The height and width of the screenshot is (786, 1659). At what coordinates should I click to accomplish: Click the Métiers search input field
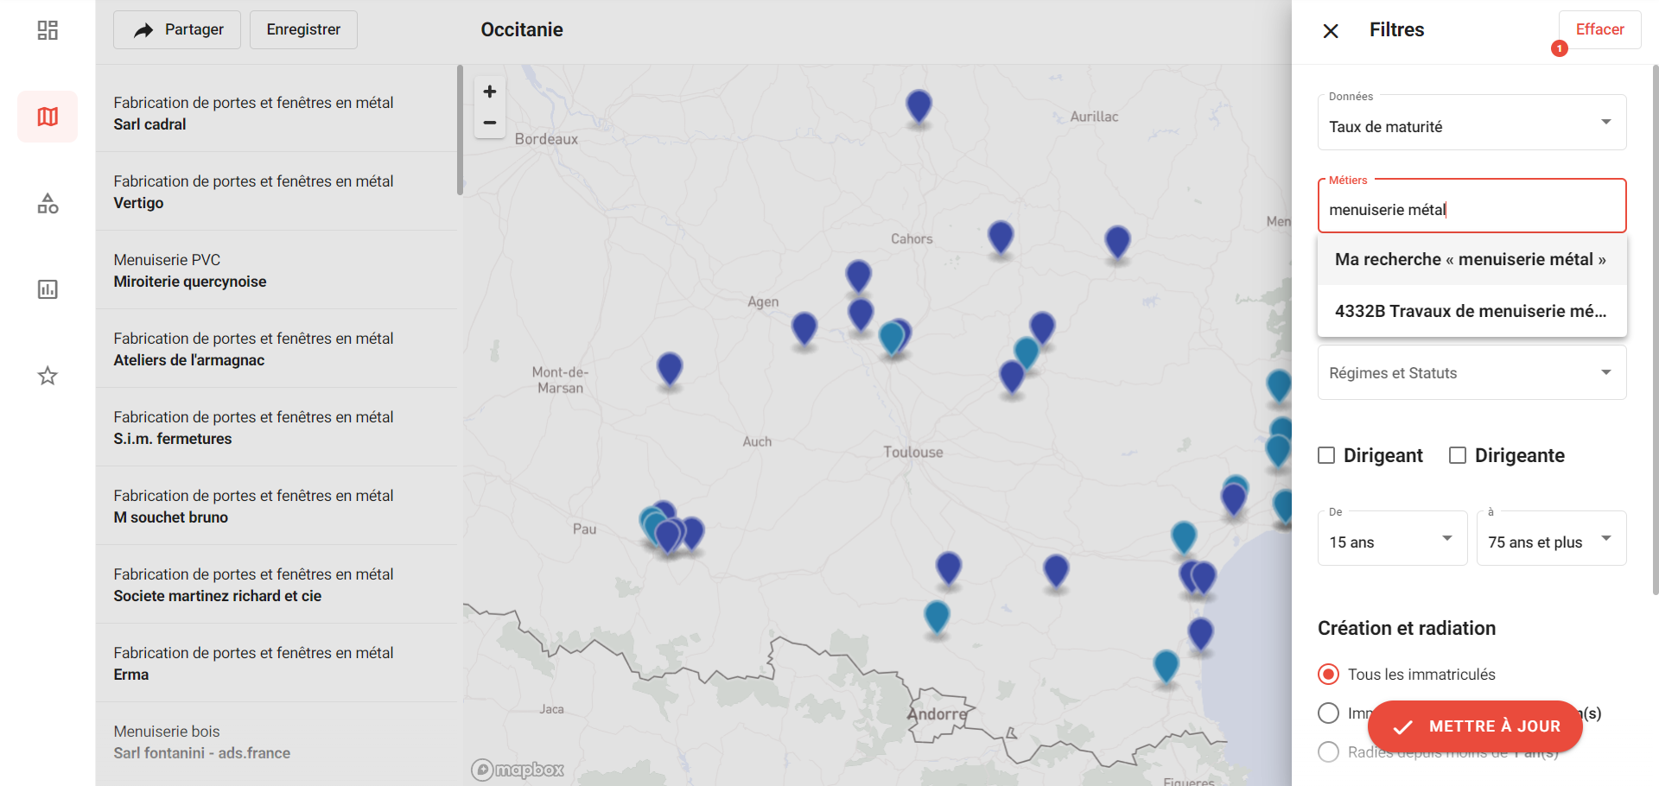[x=1471, y=206]
